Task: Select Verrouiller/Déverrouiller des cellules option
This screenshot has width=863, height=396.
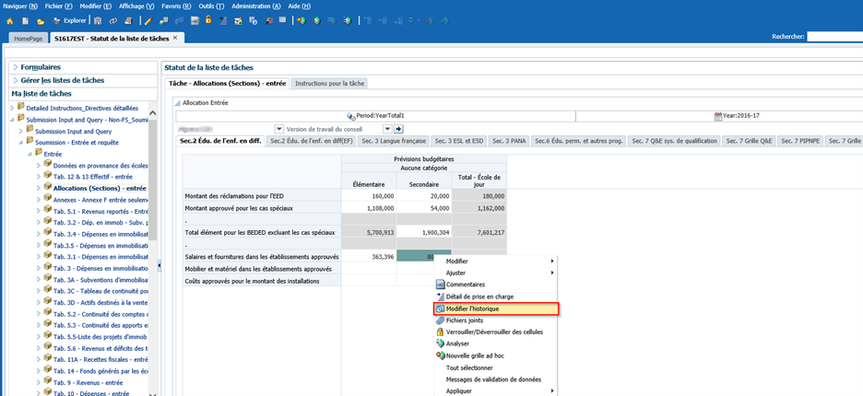Action: coord(493,332)
